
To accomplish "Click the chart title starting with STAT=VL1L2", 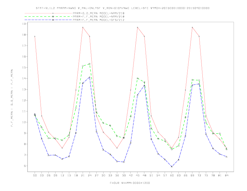I will (123, 8).
